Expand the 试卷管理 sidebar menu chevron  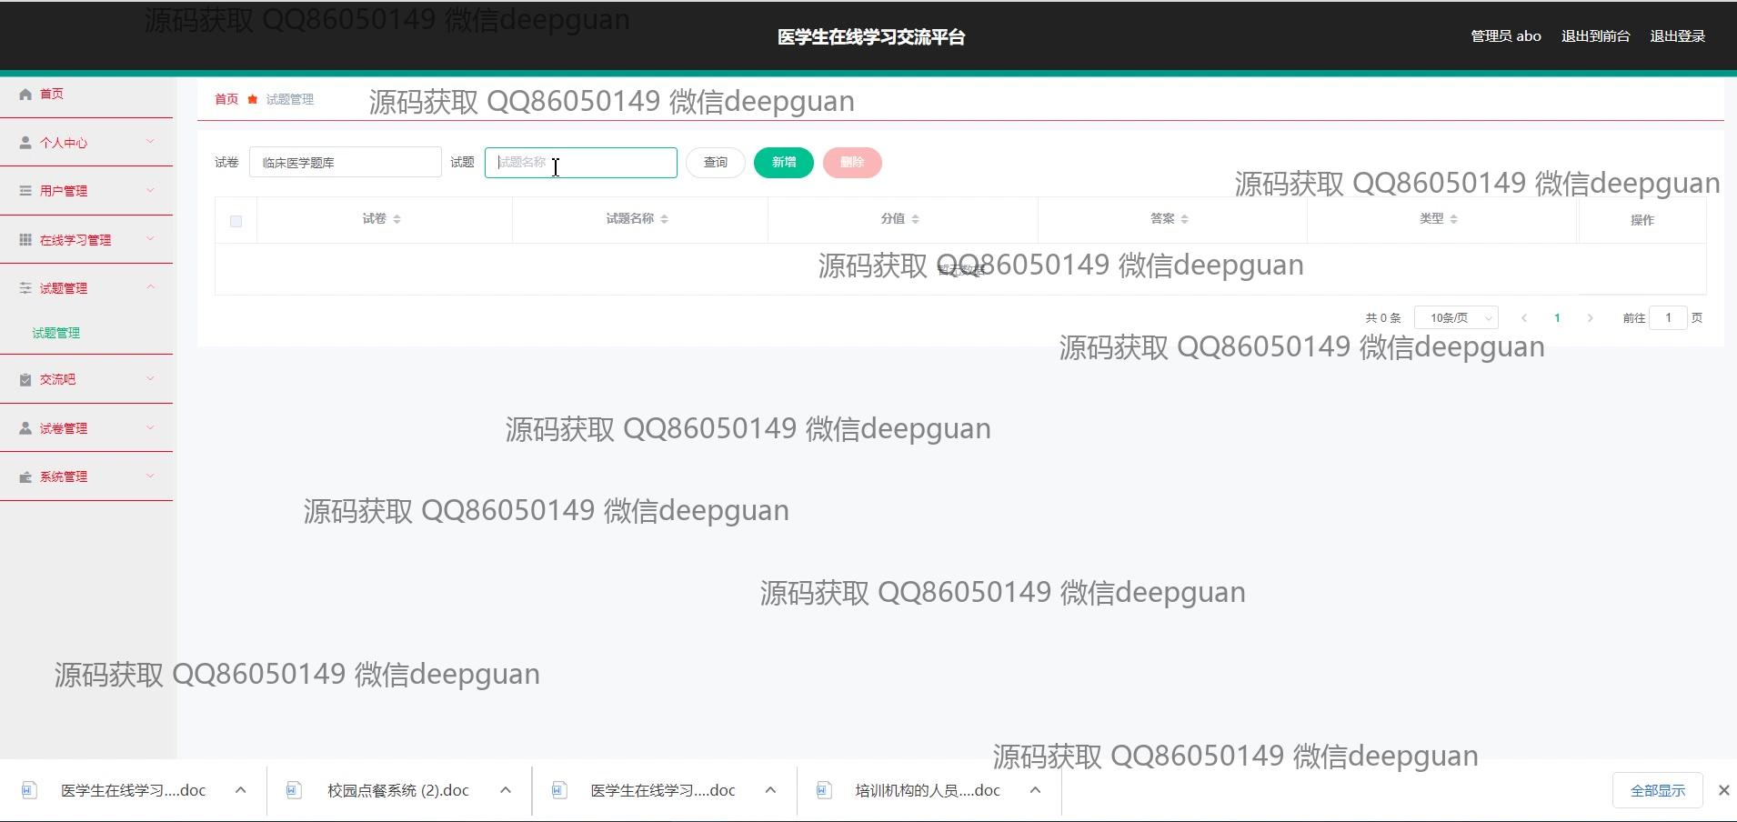tap(150, 427)
